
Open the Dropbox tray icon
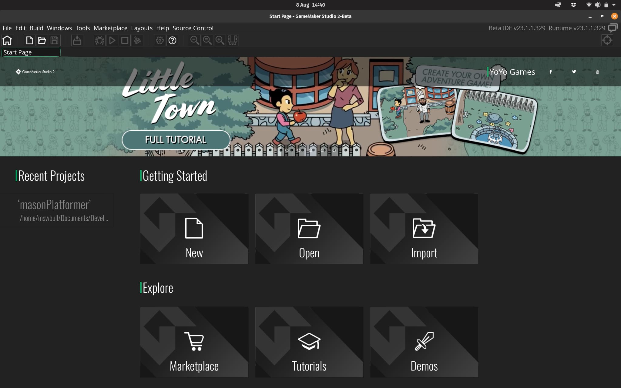(x=573, y=5)
